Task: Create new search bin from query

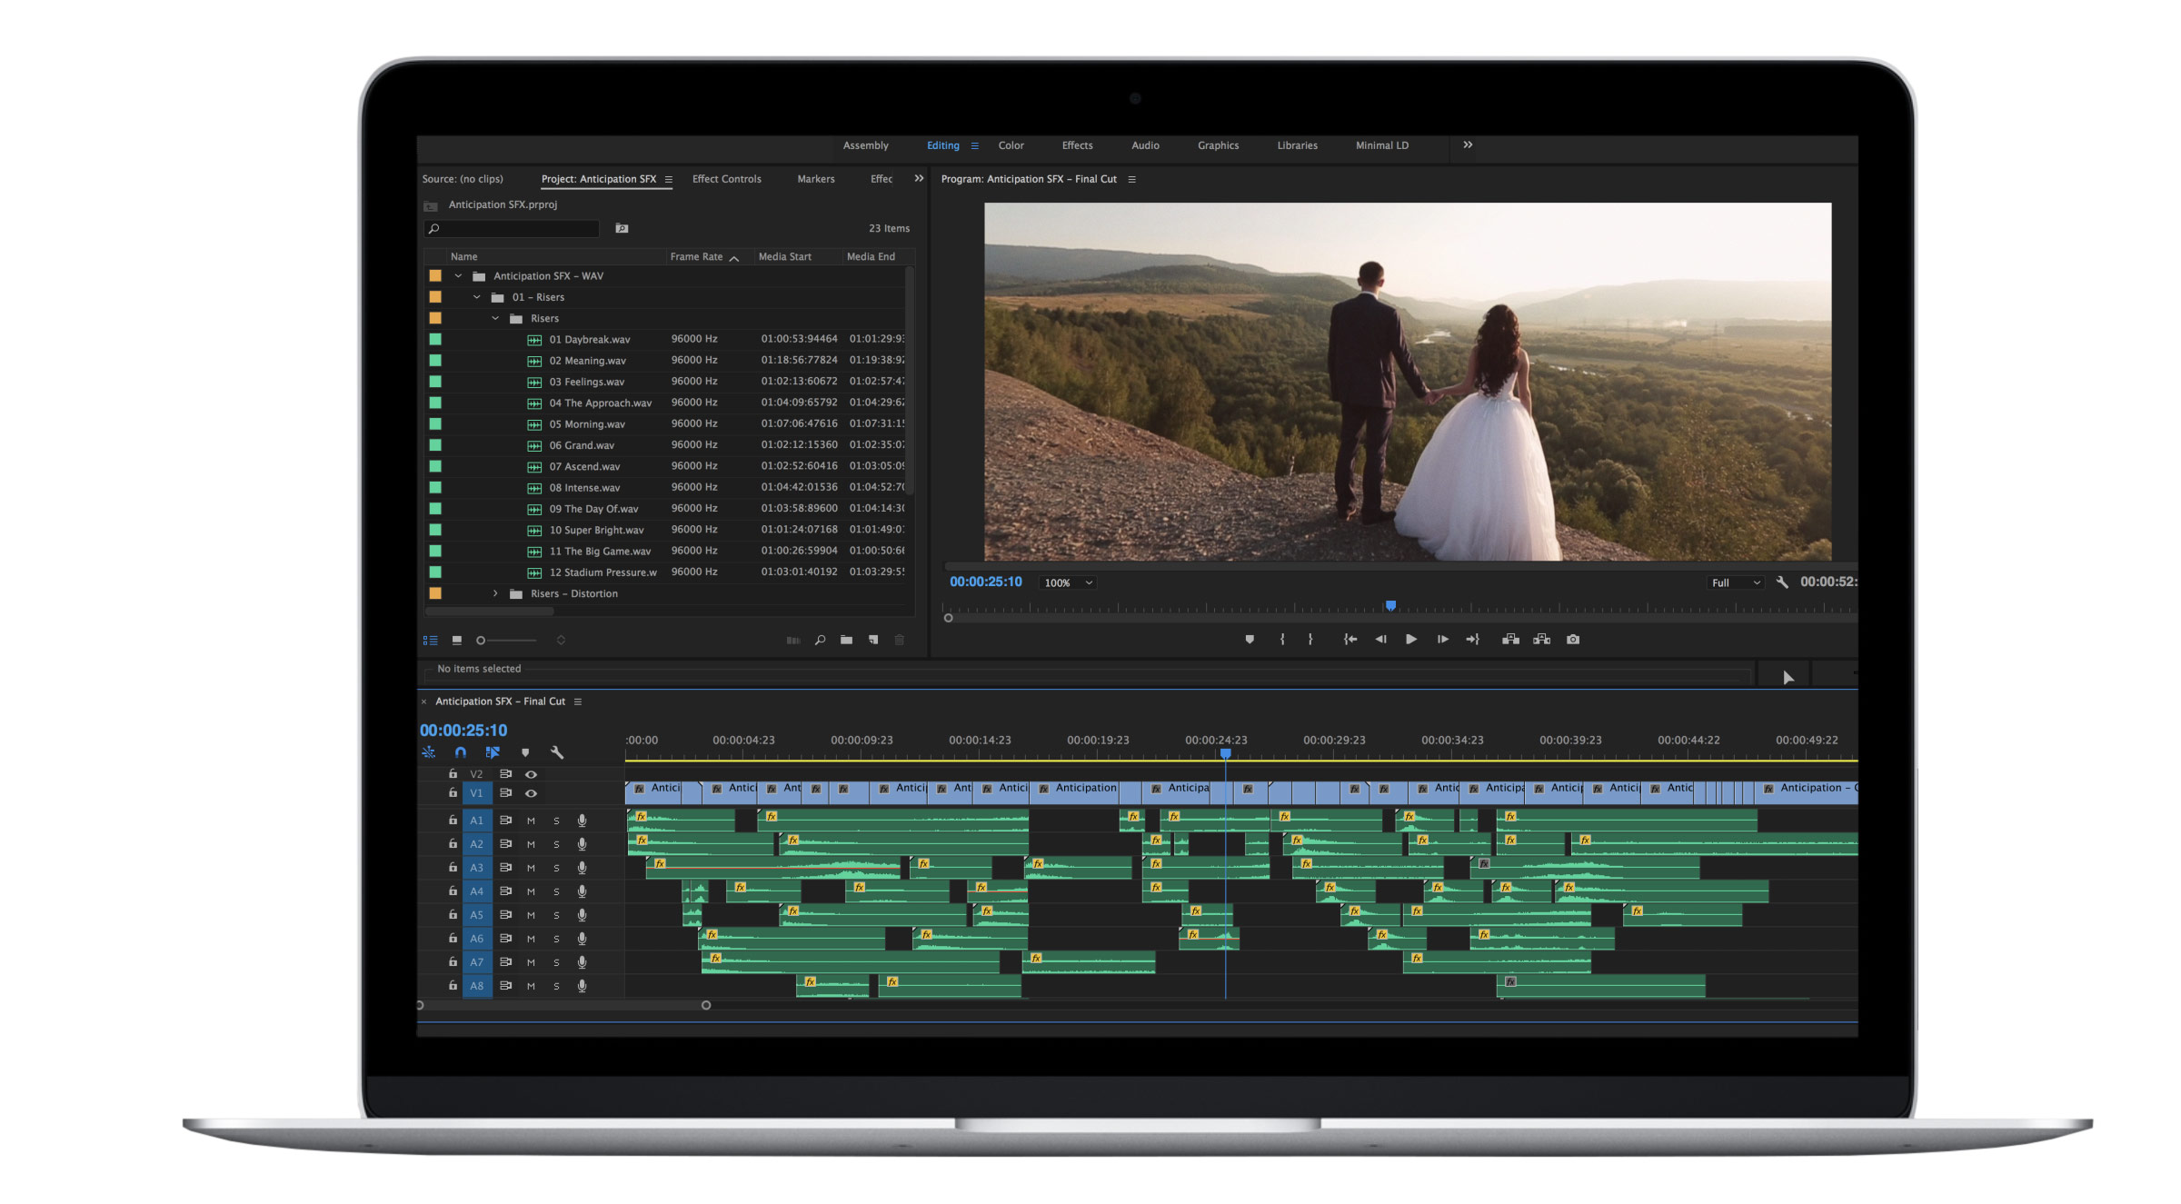Action: tap(622, 229)
